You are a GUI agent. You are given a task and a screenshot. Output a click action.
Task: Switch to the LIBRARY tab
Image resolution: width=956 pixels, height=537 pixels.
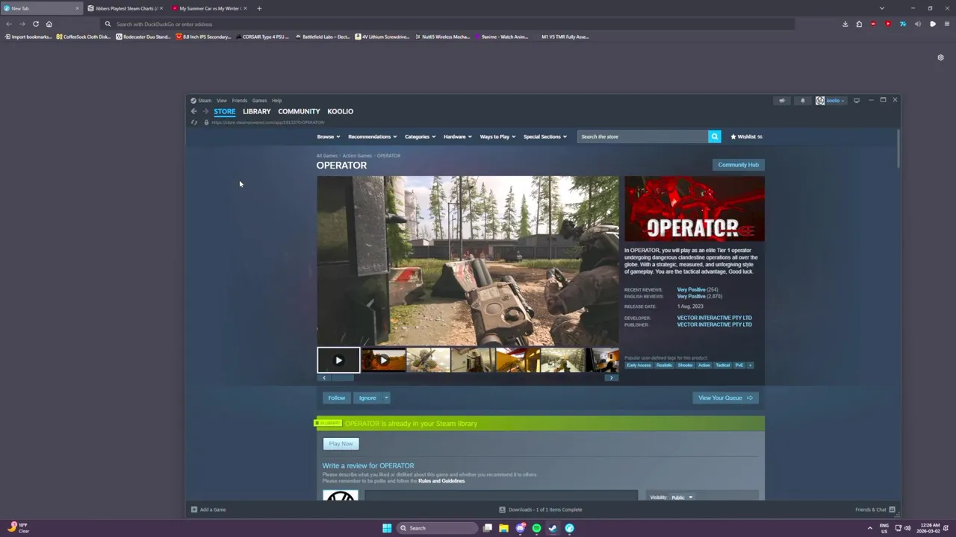coord(257,111)
